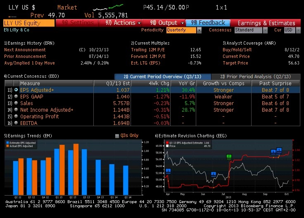Click the Past Surprise column header
The width and height of the screenshot is (304, 218).
click(x=275, y=83)
